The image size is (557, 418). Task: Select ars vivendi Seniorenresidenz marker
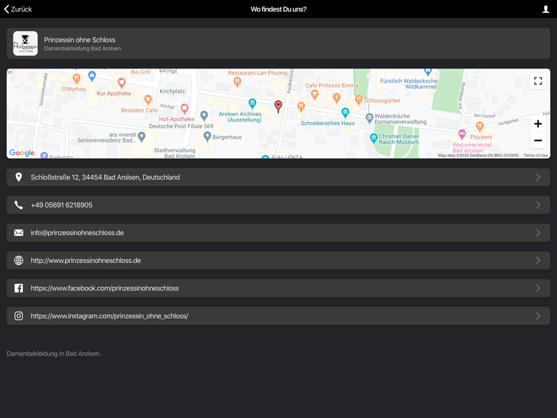click(141, 137)
